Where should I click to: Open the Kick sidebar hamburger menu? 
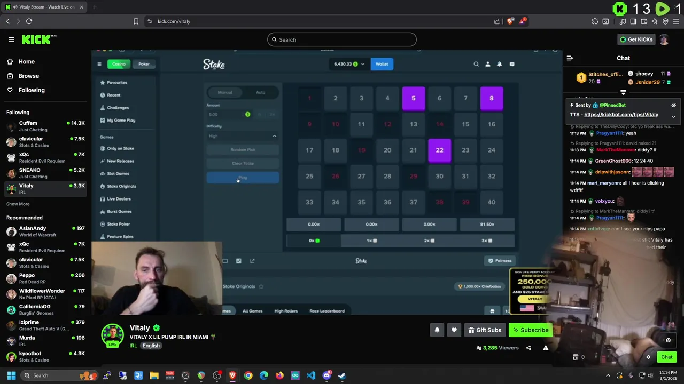tap(11, 39)
